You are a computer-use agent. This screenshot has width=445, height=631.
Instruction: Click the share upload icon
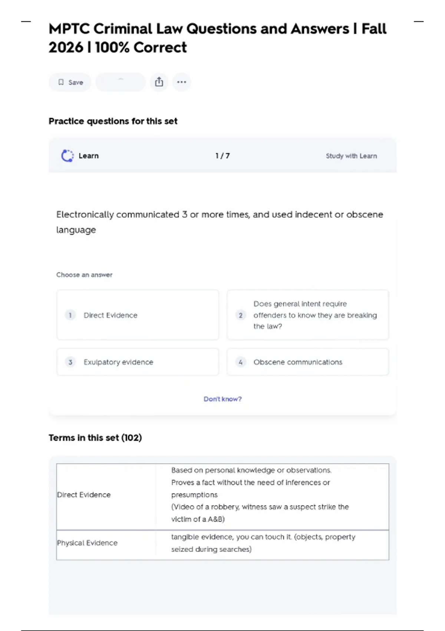pyautogui.click(x=159, y=82)
